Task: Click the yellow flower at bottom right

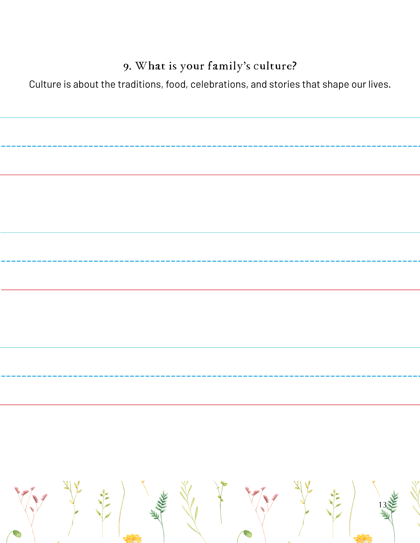Action: 363,538
